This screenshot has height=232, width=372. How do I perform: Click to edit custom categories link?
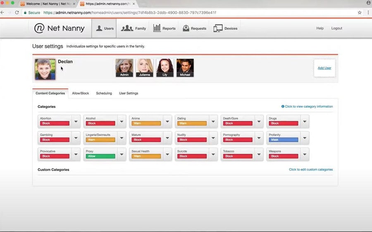tap(311, 169)
